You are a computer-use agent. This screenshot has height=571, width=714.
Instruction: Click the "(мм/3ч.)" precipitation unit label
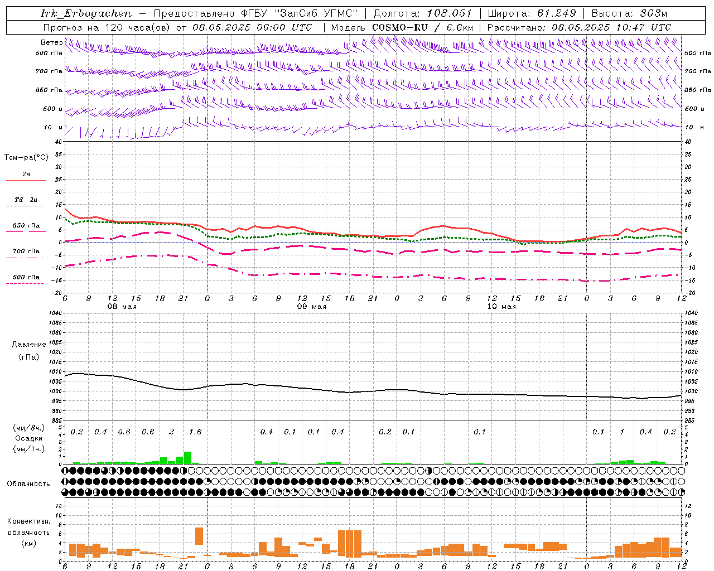pos(29,428)
